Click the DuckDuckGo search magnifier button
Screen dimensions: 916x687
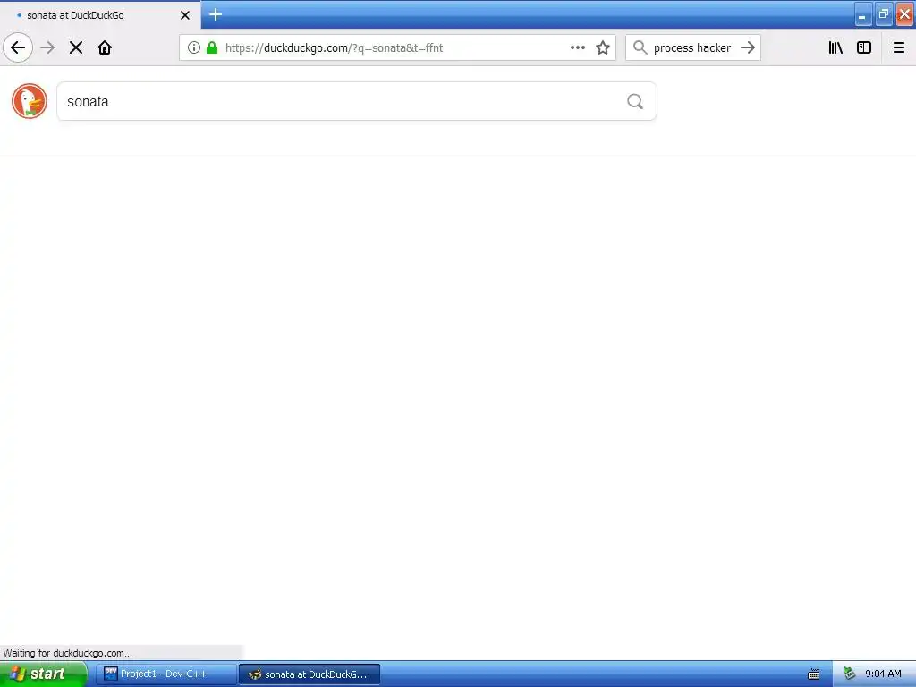point(635,101)
